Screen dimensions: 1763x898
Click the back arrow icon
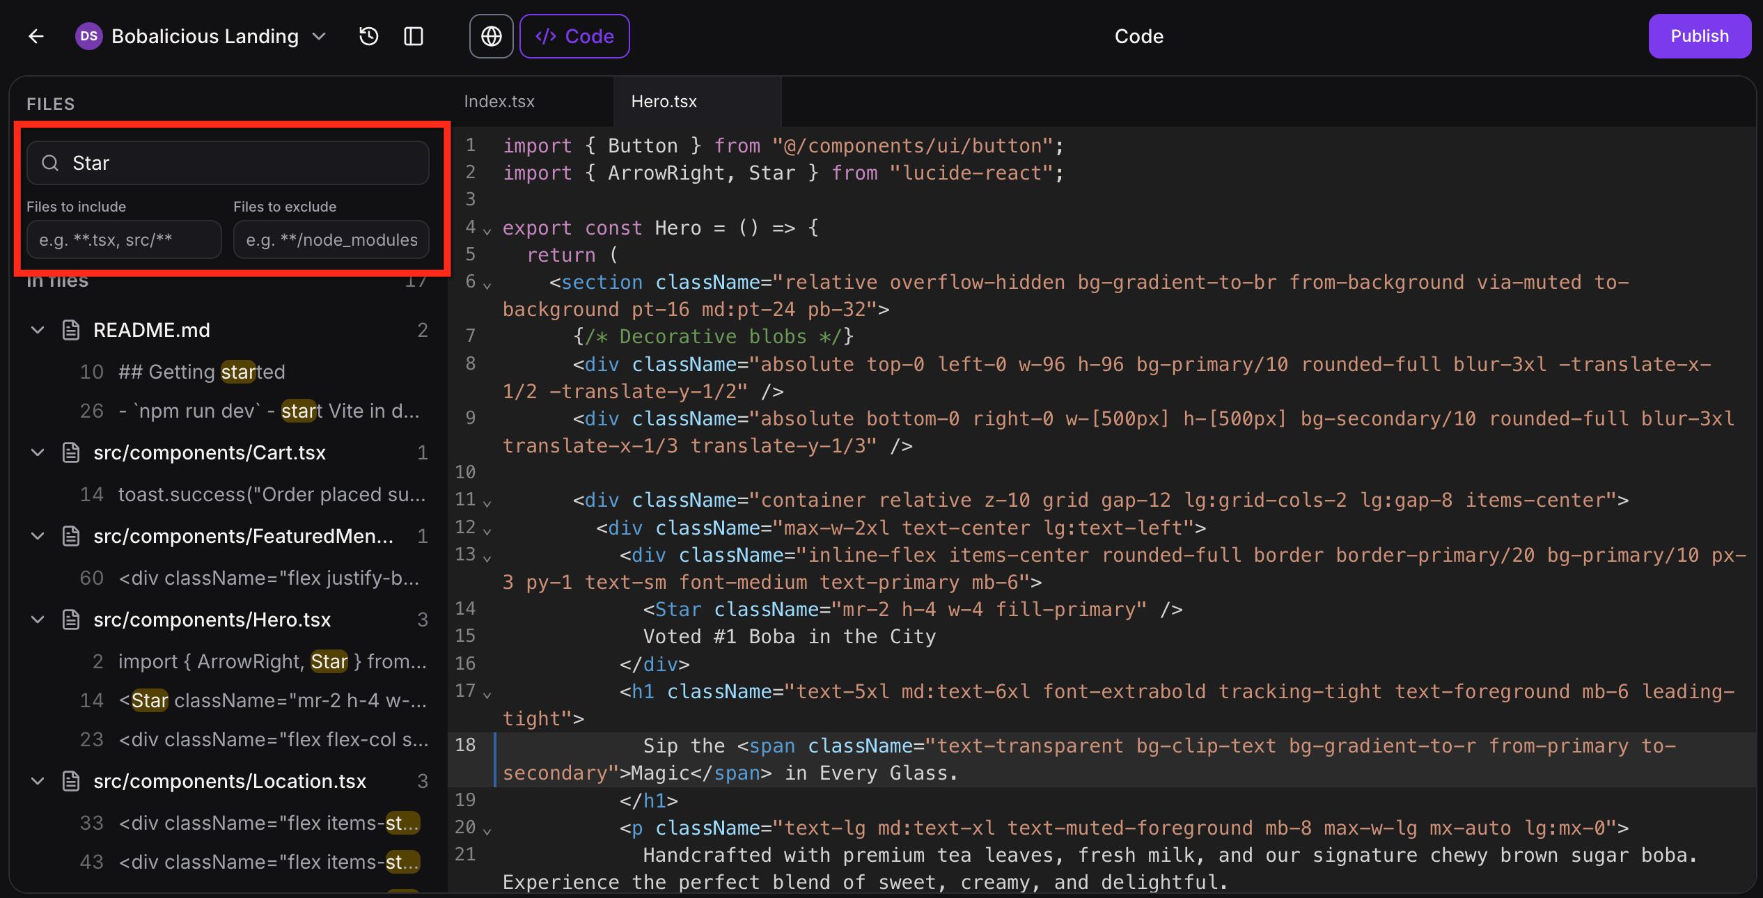36,36
